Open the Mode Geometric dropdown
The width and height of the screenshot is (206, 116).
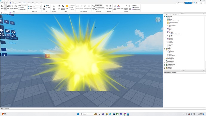[x=24, y=5]
